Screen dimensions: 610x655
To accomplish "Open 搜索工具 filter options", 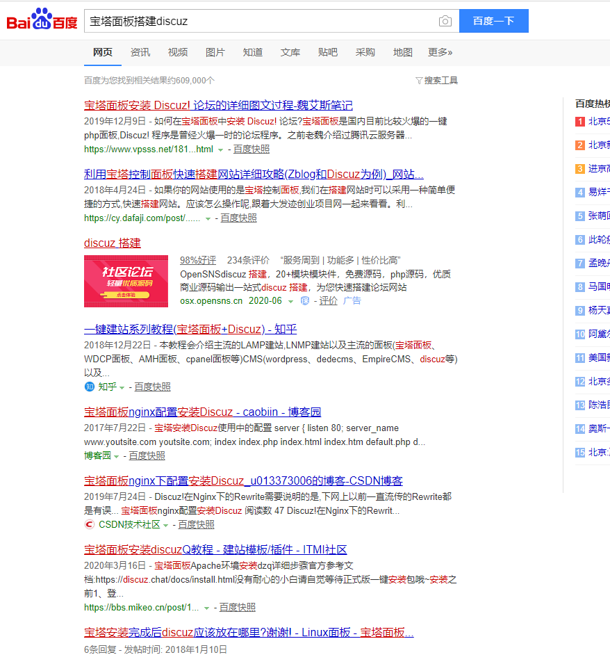I will pyautogui.click(x=437, y=80).
